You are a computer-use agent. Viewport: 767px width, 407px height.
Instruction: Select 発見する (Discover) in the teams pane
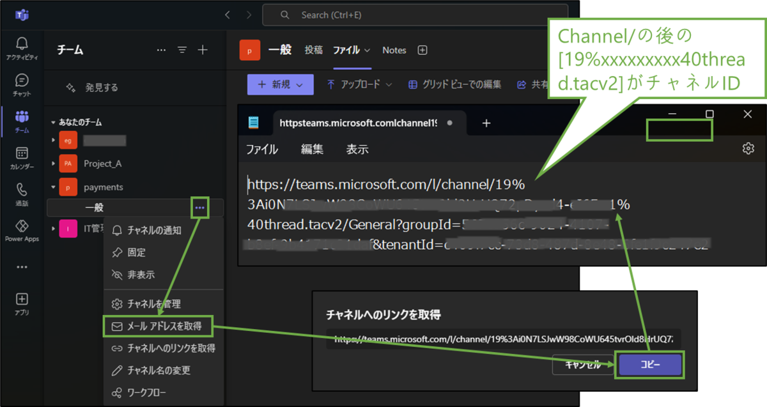click(x=93, y=88)
